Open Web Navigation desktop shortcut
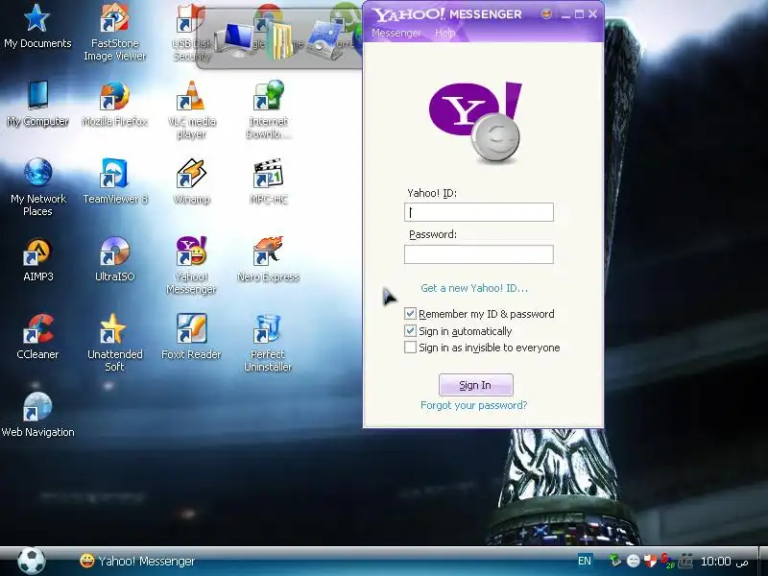 coord(37,415)
